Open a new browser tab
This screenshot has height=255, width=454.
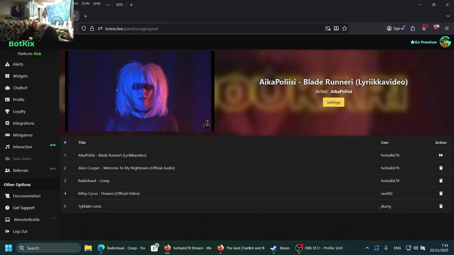point(85,16)
